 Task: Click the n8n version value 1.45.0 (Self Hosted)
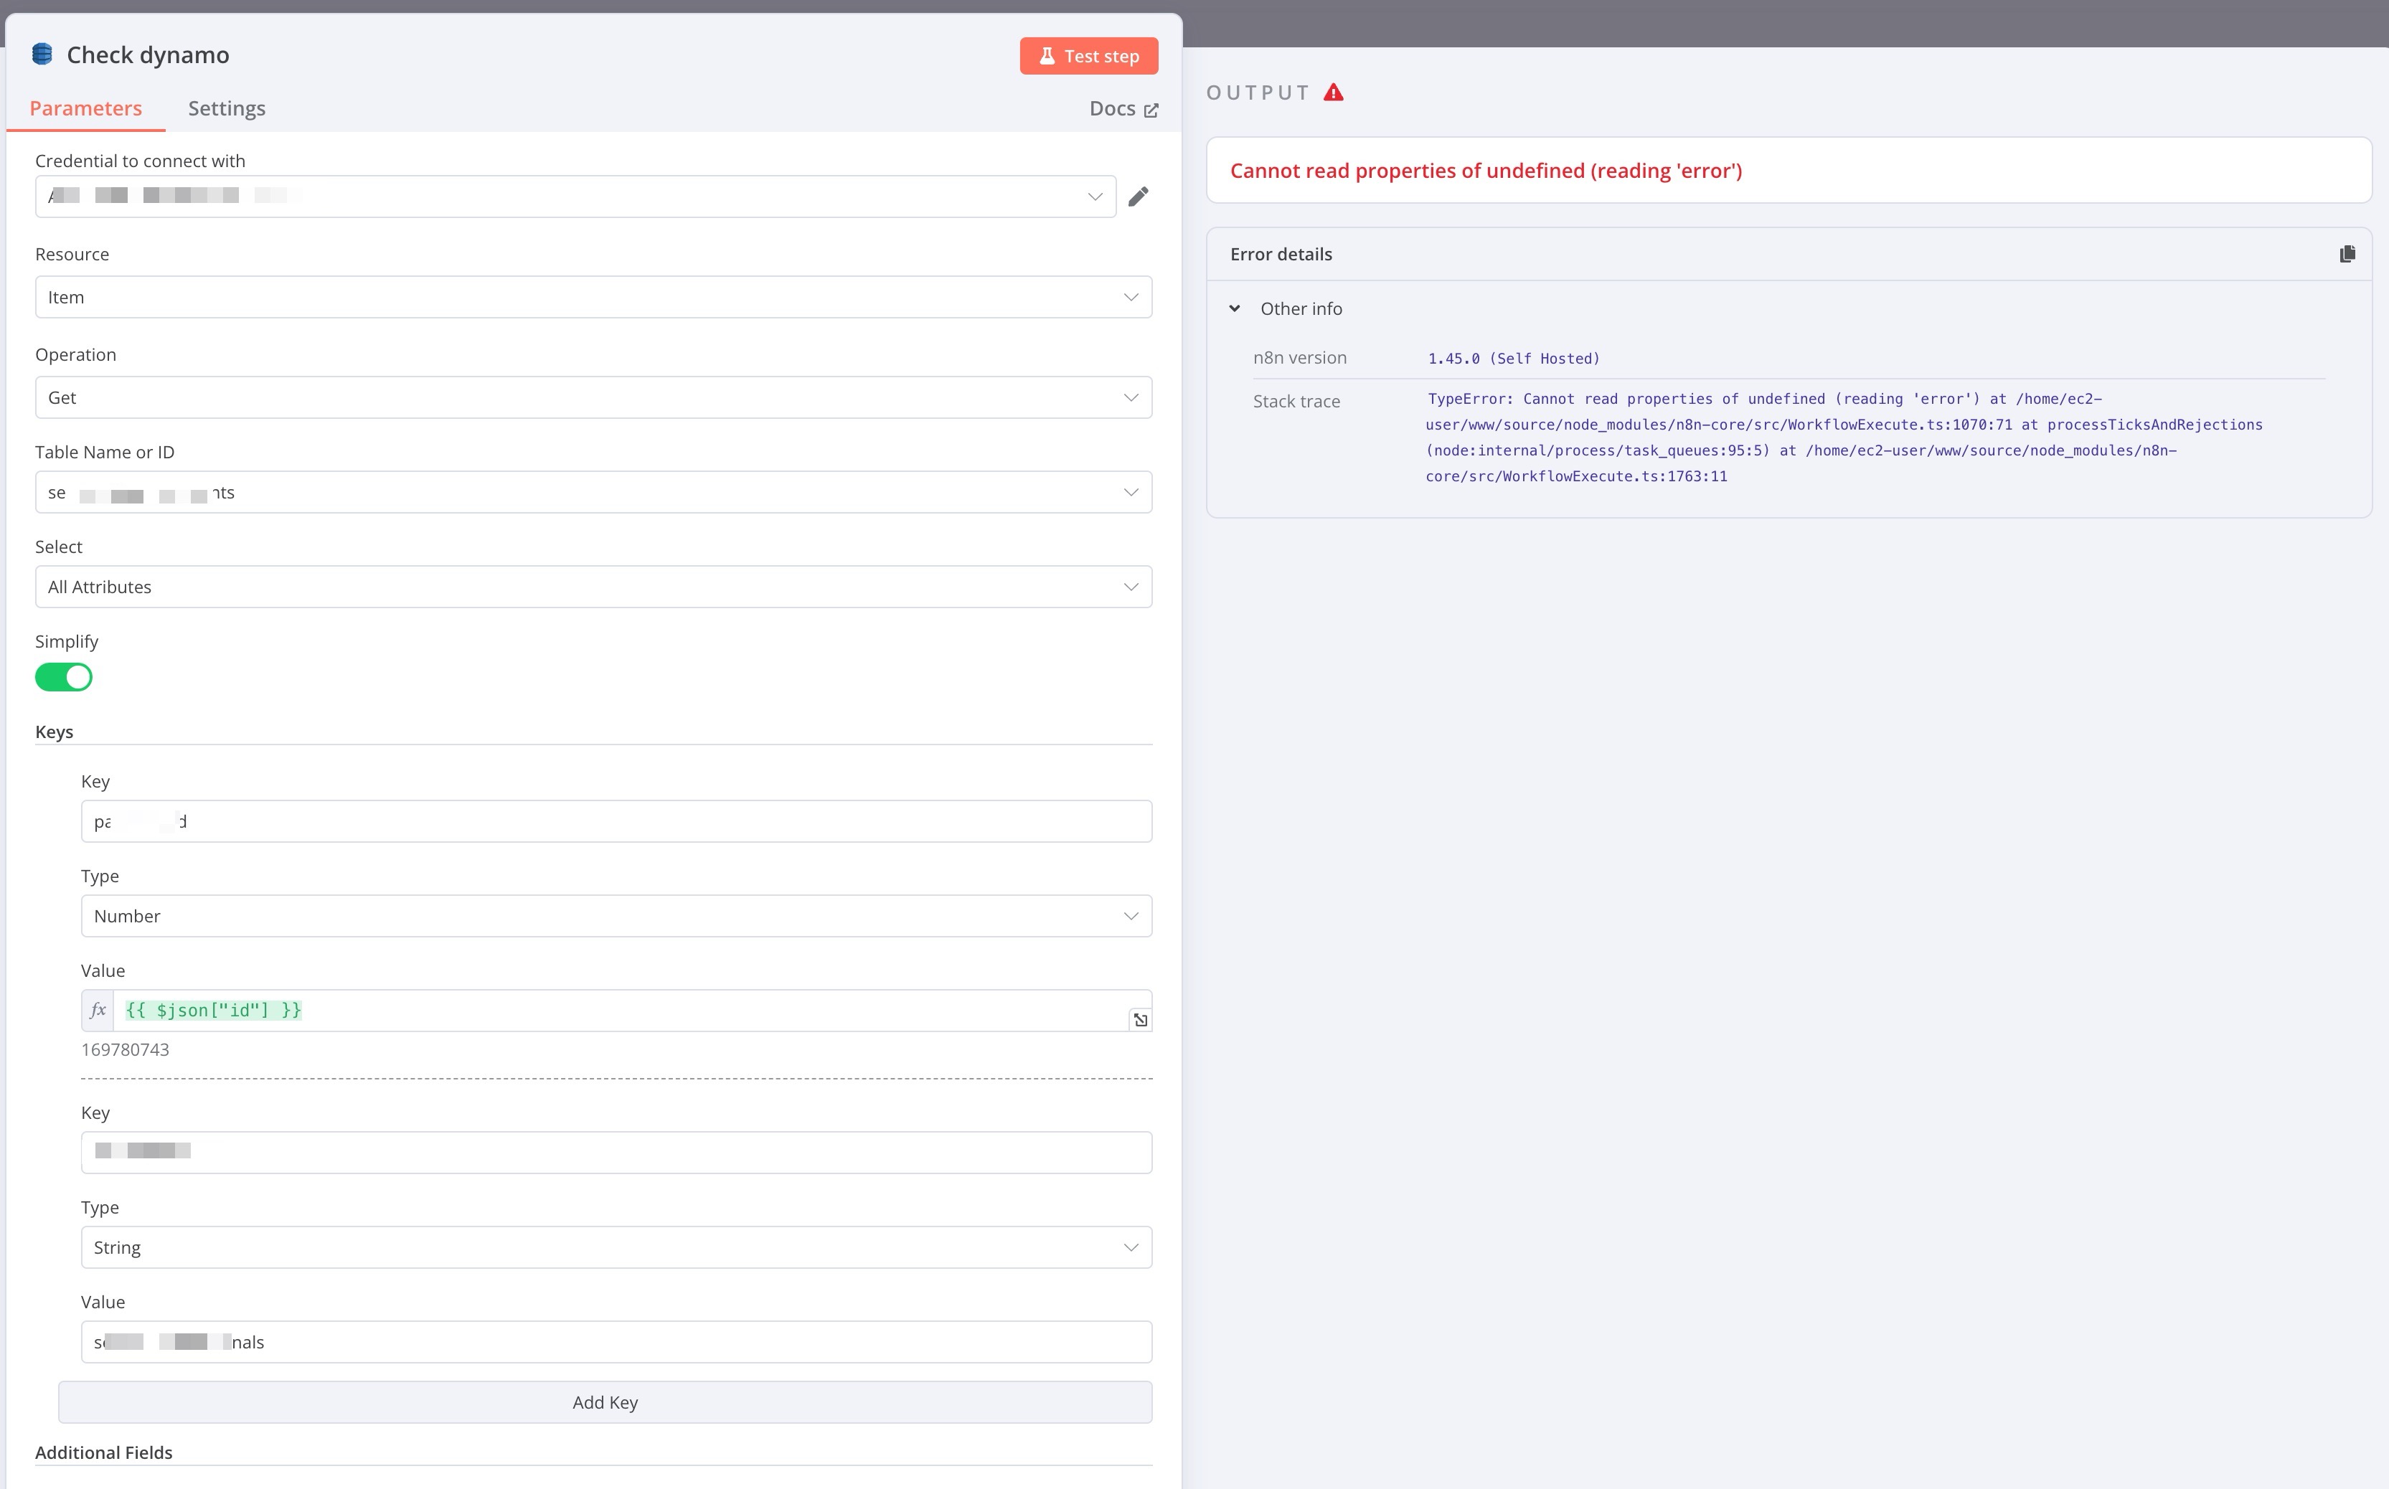point(1514,359)
